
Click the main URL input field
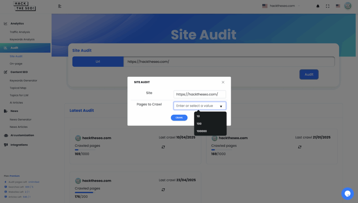click(x=229, y=61)
